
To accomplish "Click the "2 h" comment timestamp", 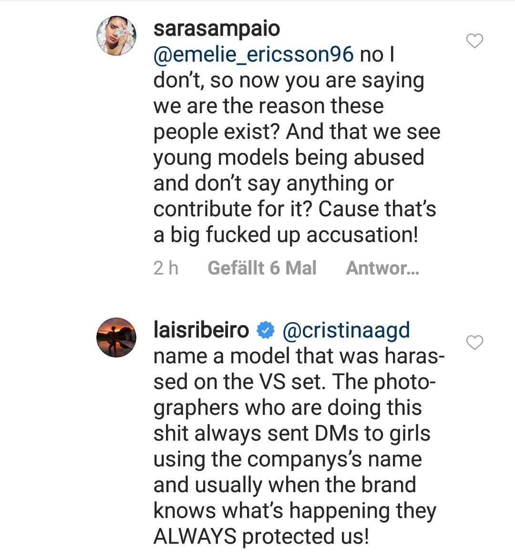I will [x=166, y=268].
